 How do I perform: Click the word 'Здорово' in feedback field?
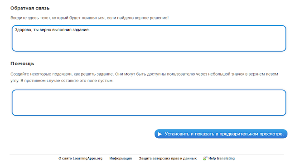[x=23, y=30]
